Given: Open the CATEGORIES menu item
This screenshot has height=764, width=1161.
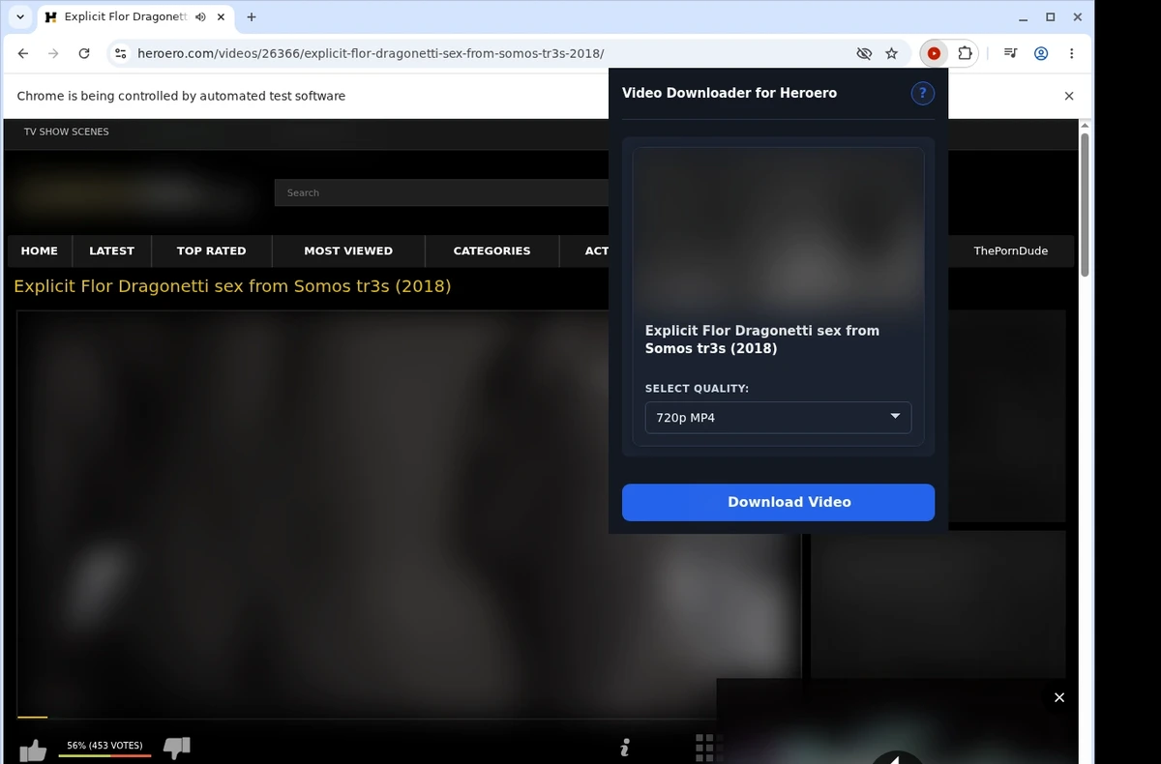Looking at the screenshot, I should coord(491,250).
